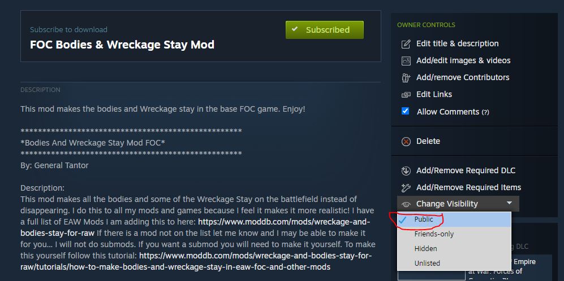Click the green Subscribed button
Viewport: 564px width, 281px height.
pyautogui.click(x=325, y=30)
